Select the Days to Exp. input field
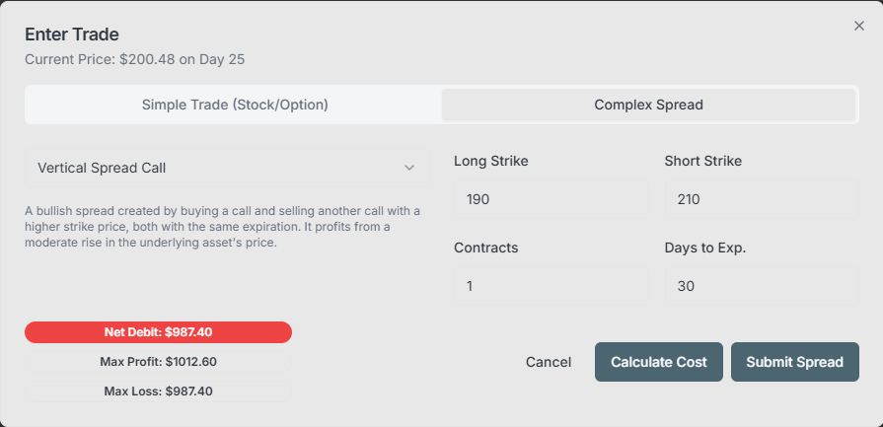Image resolution: width=883 pixels, height=427 pixels. point(761,286)
